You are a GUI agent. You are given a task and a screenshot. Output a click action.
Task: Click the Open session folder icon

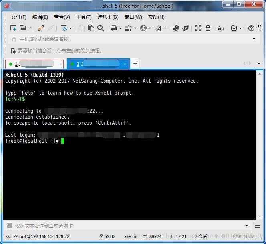[23, 28]
